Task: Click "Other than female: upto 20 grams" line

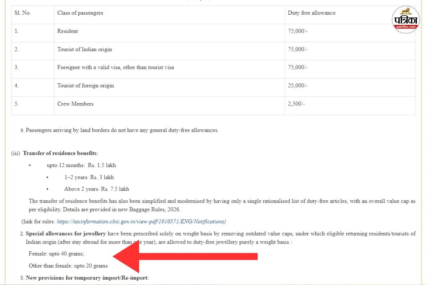Action: 68,266
